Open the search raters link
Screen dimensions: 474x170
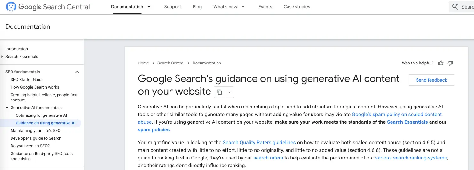point(268,158)
